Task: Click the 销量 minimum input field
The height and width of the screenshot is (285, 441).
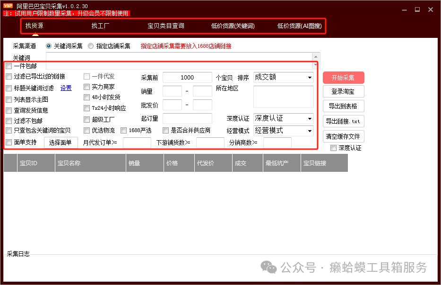Action: [172, 91]
